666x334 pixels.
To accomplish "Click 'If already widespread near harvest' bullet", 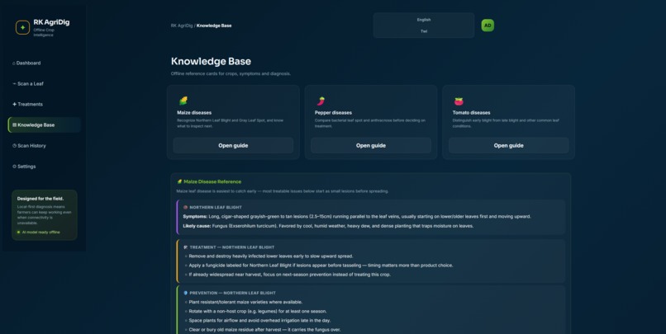I will point(290,275).
